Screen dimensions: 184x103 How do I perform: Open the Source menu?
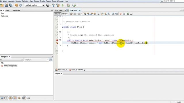click(18, 1)
